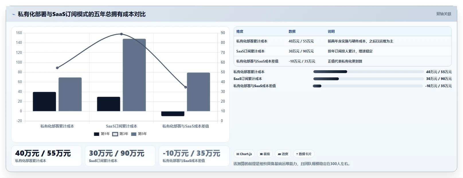463x178 pixels.
Task: Click the 数据卡片 tag chip
Action: 304,154
